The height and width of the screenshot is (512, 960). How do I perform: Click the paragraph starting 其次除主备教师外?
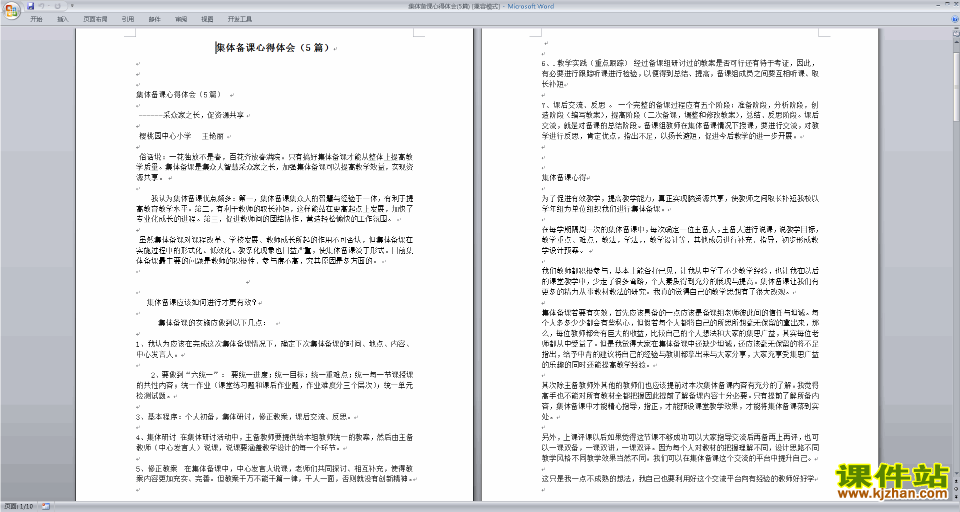(680, 401)
